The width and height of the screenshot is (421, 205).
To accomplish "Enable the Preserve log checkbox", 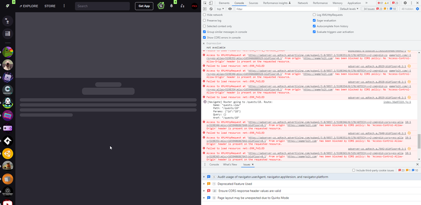I will click(204, 20).
